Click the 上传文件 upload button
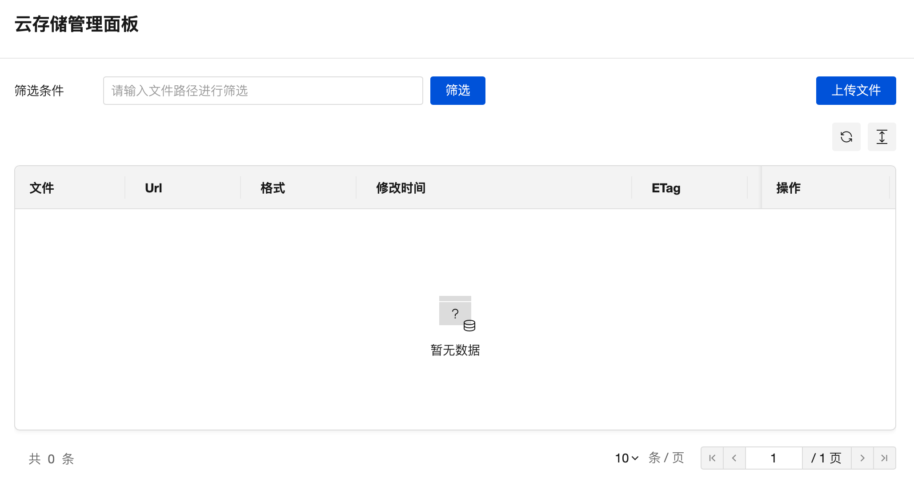The width and height of the screenshot is (914, 494). pos(856,91)
